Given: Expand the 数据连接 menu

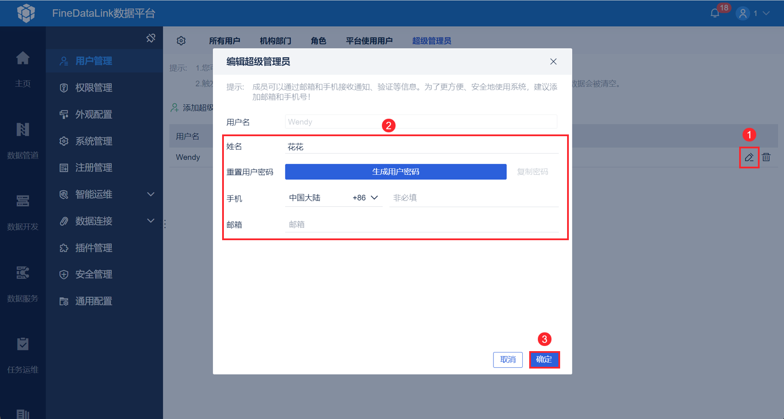Looking at the screenshot, I should pyautogui.click(x=151, y=221).
